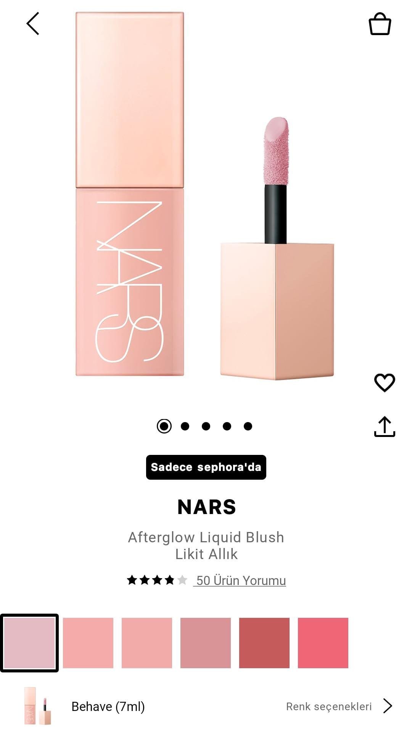Image resolution: width=412 pixels, height=735 pixels.
Task: Open the 50 Ürün Yorumu reviews link
Action: coord(240,580)
